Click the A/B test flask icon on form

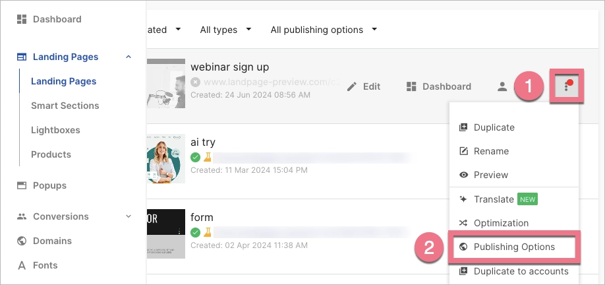click(x=207, y=232)
